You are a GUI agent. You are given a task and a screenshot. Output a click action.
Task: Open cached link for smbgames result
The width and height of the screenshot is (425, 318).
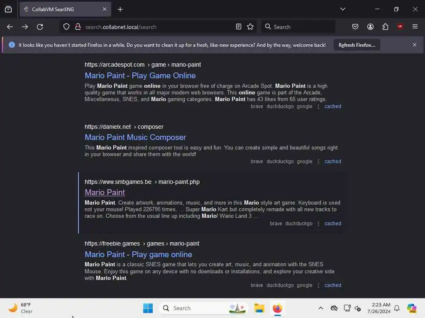pyautogui.click(x=333, y=224)
